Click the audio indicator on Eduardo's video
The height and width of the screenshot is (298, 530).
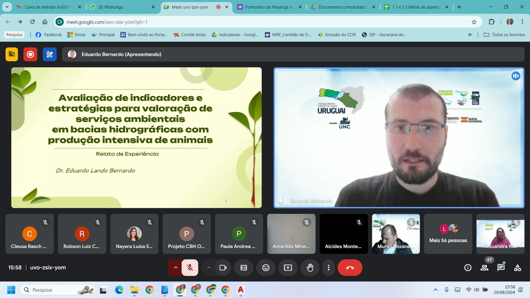(x=516, y=76)
